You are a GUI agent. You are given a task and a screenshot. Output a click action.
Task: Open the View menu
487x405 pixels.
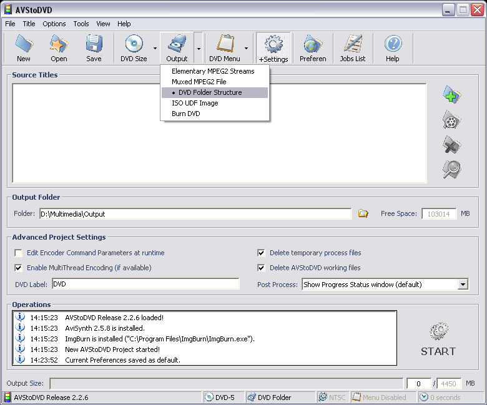103,24
